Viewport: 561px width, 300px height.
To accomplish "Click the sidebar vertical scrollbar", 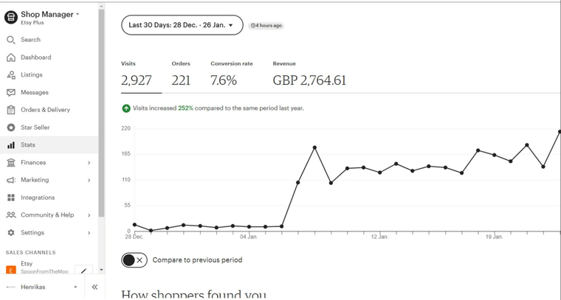I will [101, 111].
